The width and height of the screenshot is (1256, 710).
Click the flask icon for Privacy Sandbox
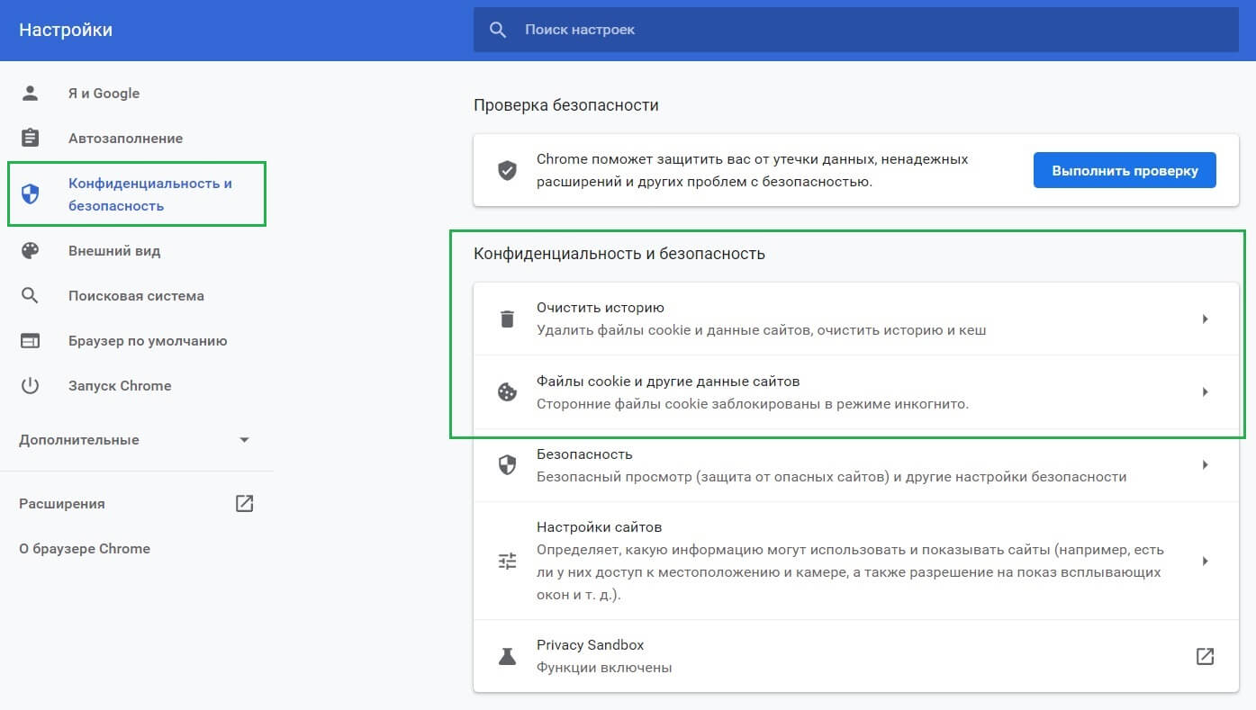point(508,656)
